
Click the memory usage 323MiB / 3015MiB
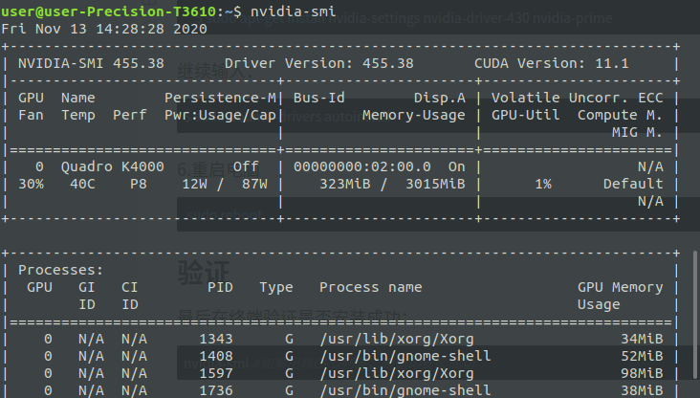click(x=392, y=184)
